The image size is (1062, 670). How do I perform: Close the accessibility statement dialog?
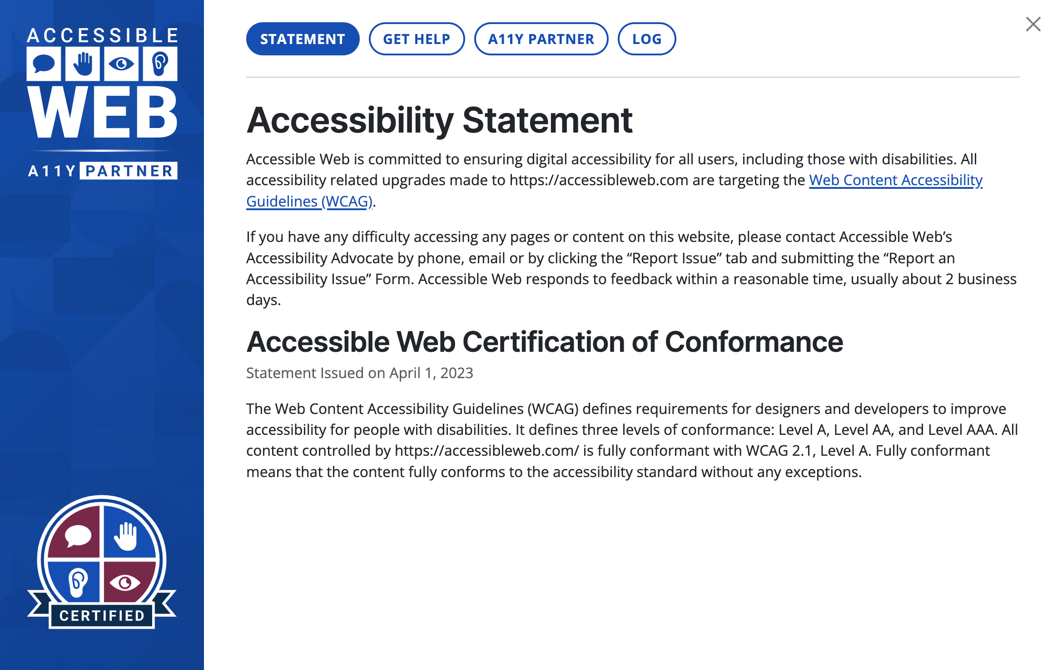coord(1033,24)
